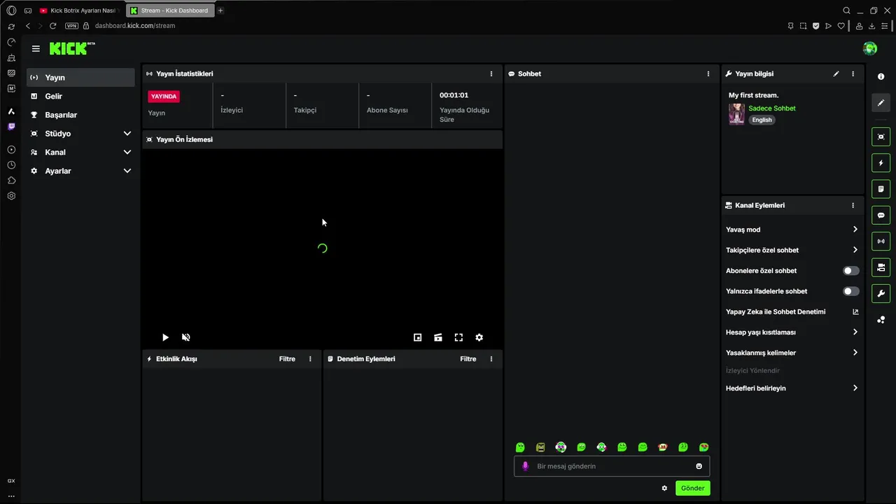Open the three-dot menu of Etkinlik Akışı
Screen dimensions: 896x504
coord(310,358)
